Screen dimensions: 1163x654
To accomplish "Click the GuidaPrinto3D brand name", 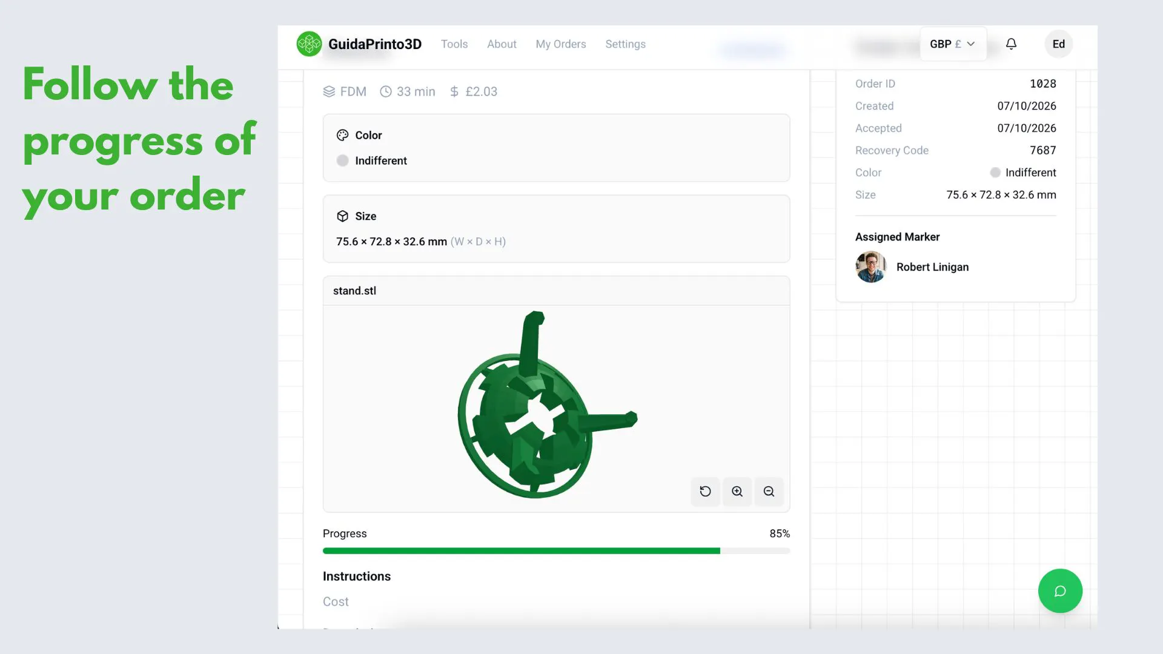I will point(375,44).
